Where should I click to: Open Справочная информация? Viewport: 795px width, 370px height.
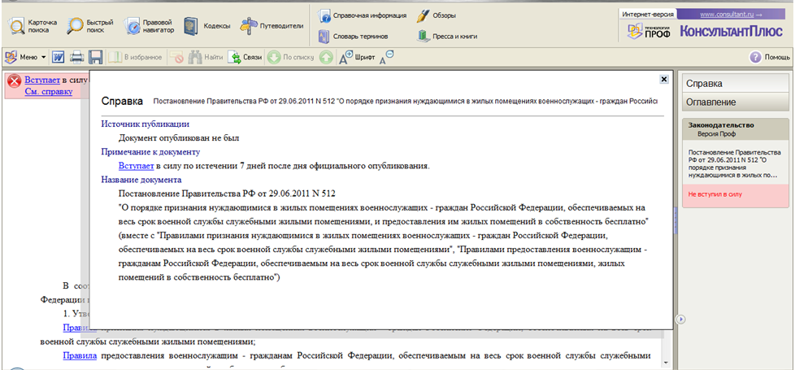click(362, 15)
